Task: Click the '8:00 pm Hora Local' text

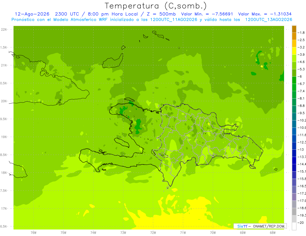Action: pos(112,14)
